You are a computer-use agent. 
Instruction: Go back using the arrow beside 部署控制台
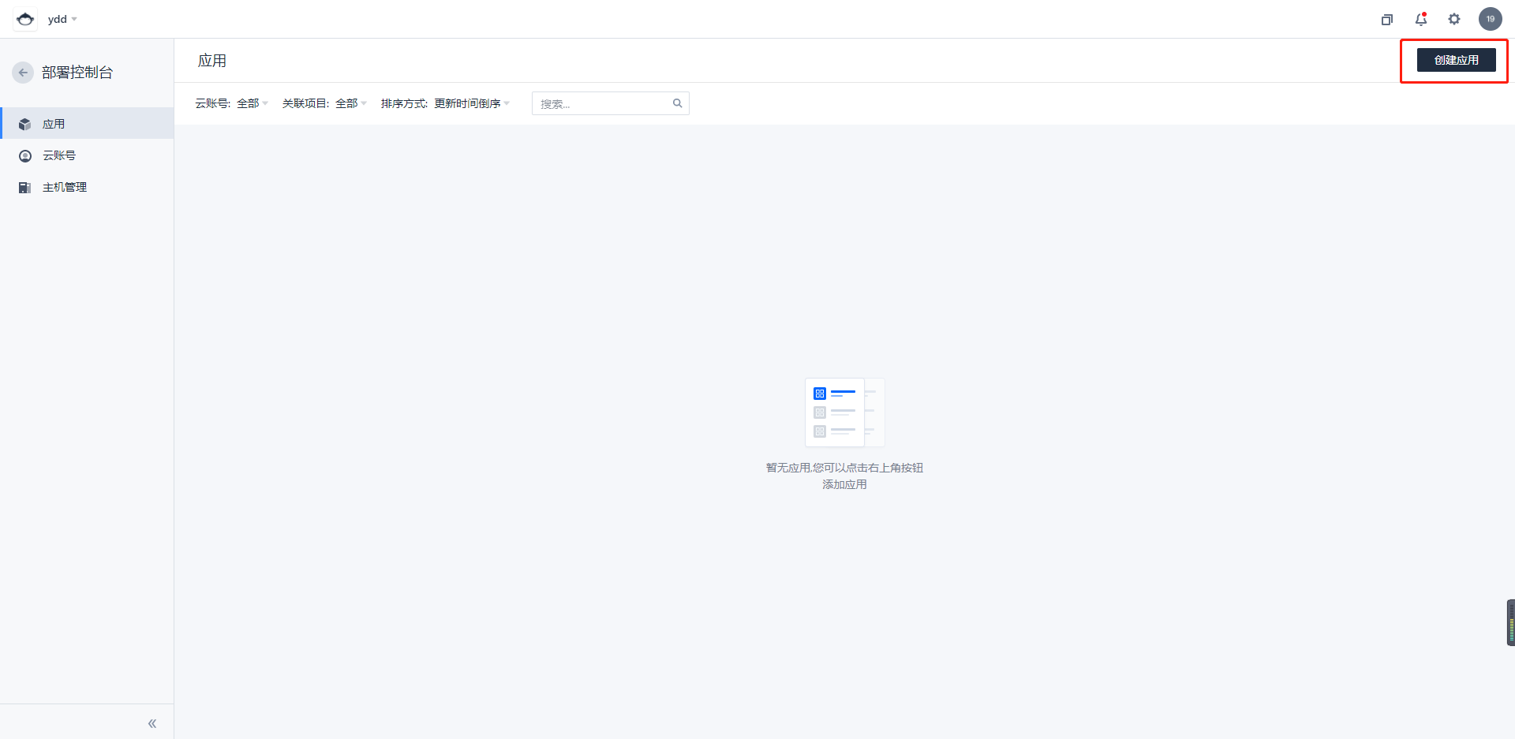point(23,73)
